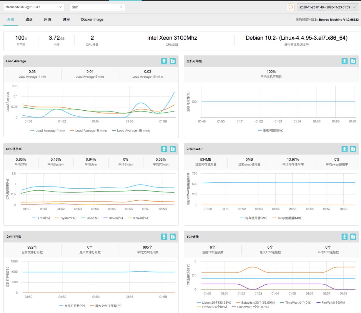This screenshot has width=361, height=313.
Task: Click the 992个 当前文件打开数 value
Action: pyautogui.click(x=32, y=247)
